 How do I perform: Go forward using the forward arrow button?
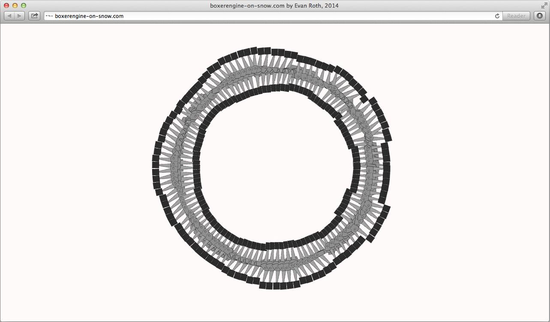point(20,16)
